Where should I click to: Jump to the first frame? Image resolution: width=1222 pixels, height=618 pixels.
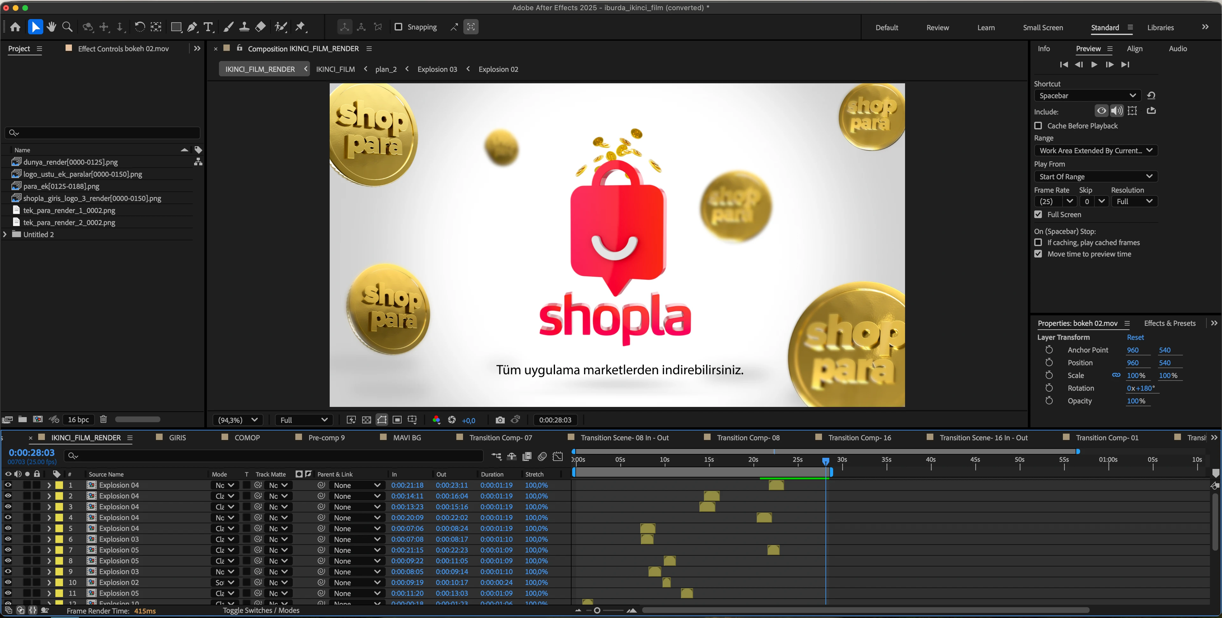point(1064,65)
